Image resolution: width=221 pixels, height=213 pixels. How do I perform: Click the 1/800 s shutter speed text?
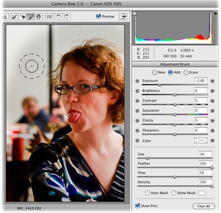[187, 50]
